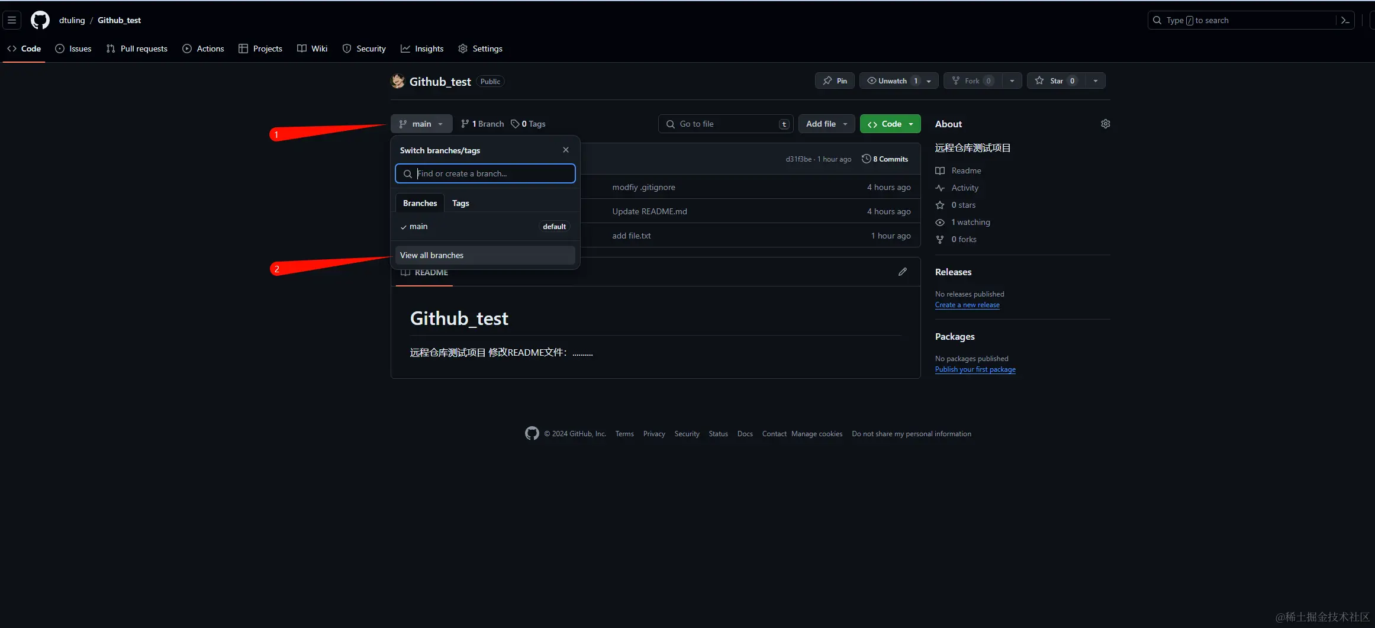The height and width of the screenshot is (628, 1375).
Task: Open the Issues tab
Action: pyautogui.click(x=73, y=49)
